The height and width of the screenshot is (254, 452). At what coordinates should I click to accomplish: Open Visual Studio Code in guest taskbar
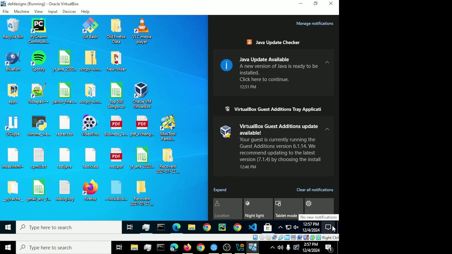pos(252,228)
